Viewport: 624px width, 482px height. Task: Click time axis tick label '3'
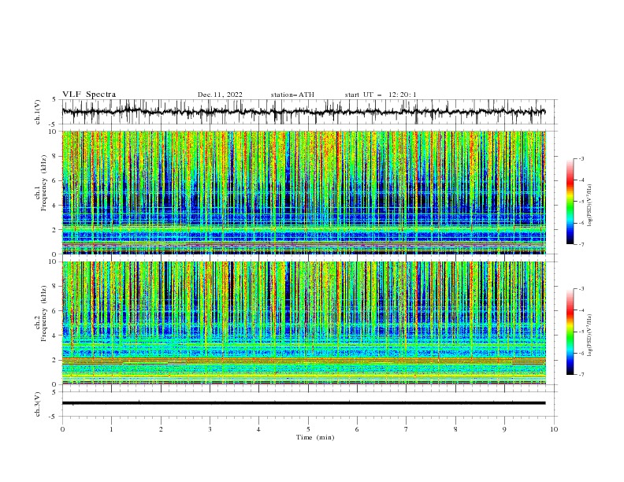point(210,429)
